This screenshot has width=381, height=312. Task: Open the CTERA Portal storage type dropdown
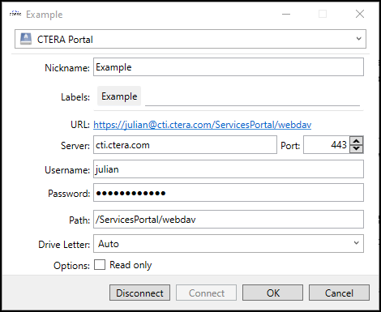coord(190,39)
